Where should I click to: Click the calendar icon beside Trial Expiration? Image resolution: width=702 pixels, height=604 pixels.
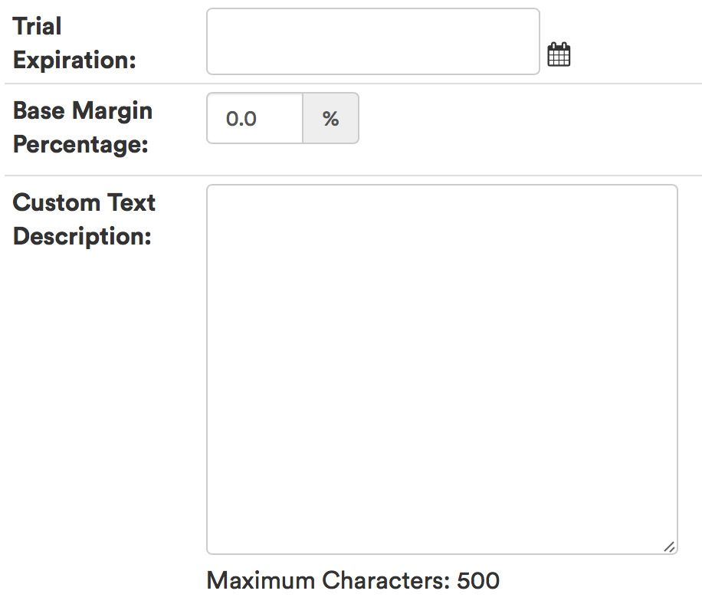point(559,54)
